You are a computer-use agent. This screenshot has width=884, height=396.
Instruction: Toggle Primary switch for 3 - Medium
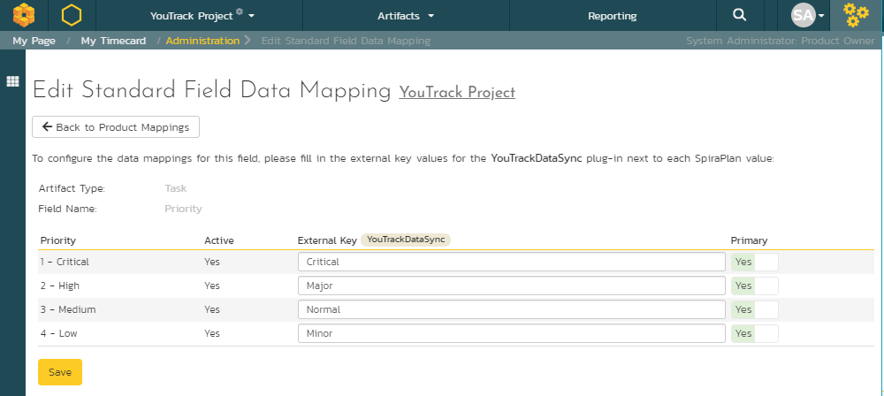click(754, 309)
